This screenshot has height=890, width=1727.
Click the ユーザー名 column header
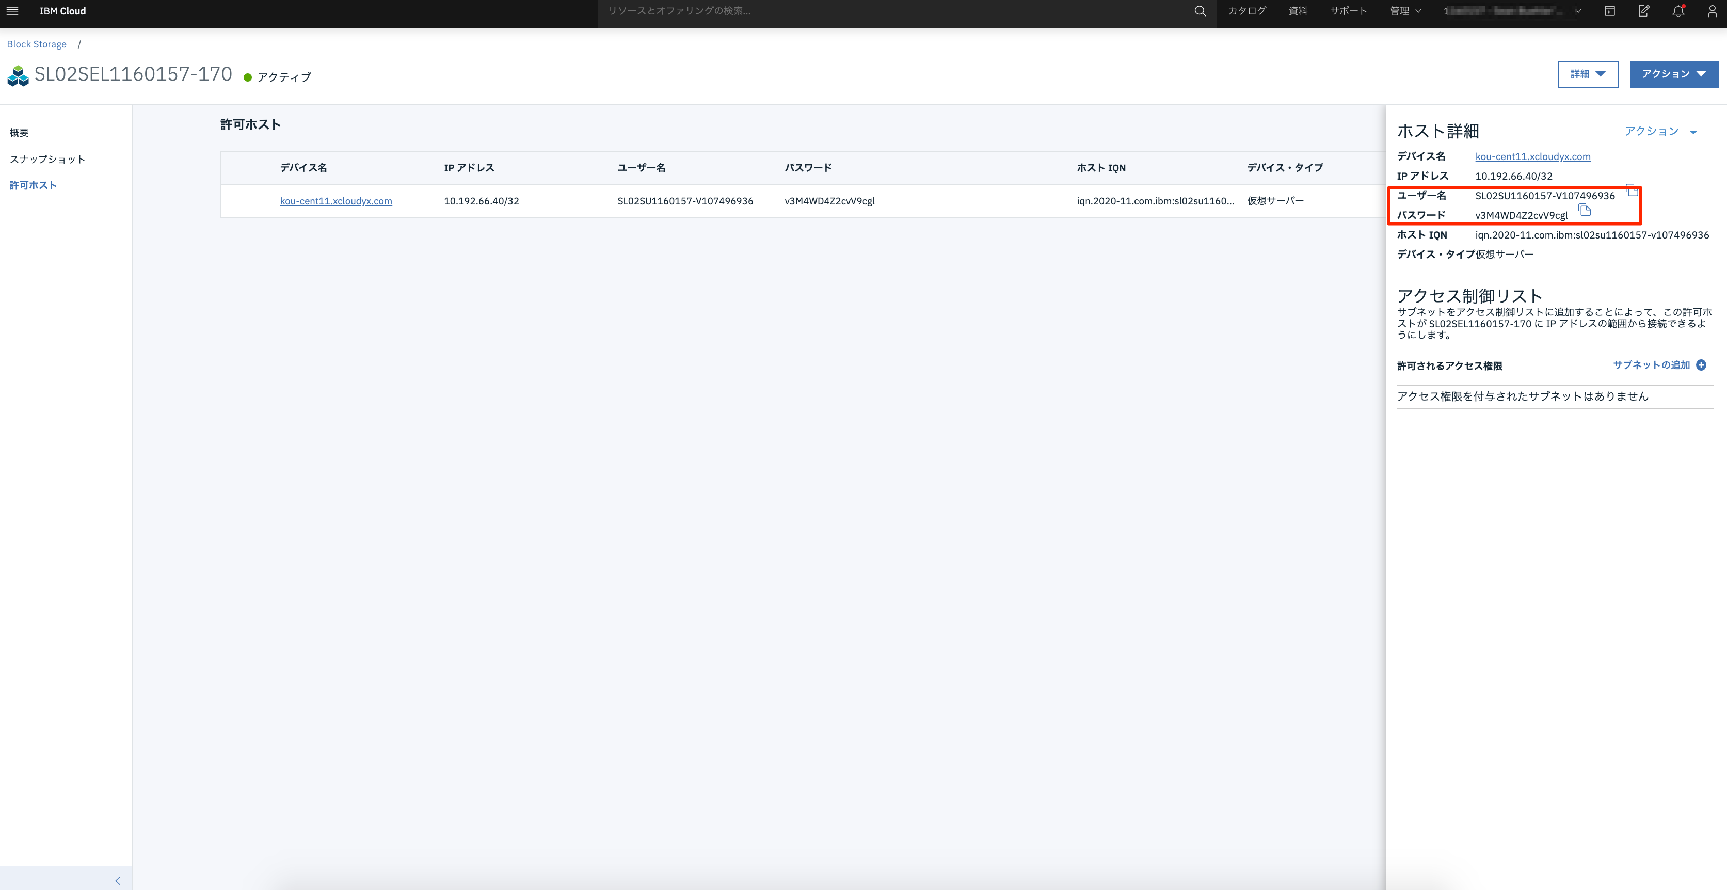tap(642, 168)
